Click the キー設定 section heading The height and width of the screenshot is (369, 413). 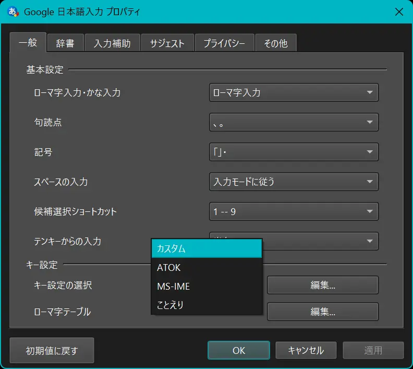(x=42, y=265)
